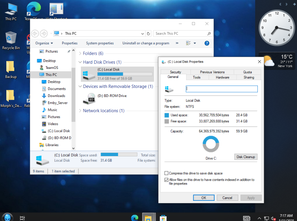Expand the Folders (6) group

pos(80,53)
